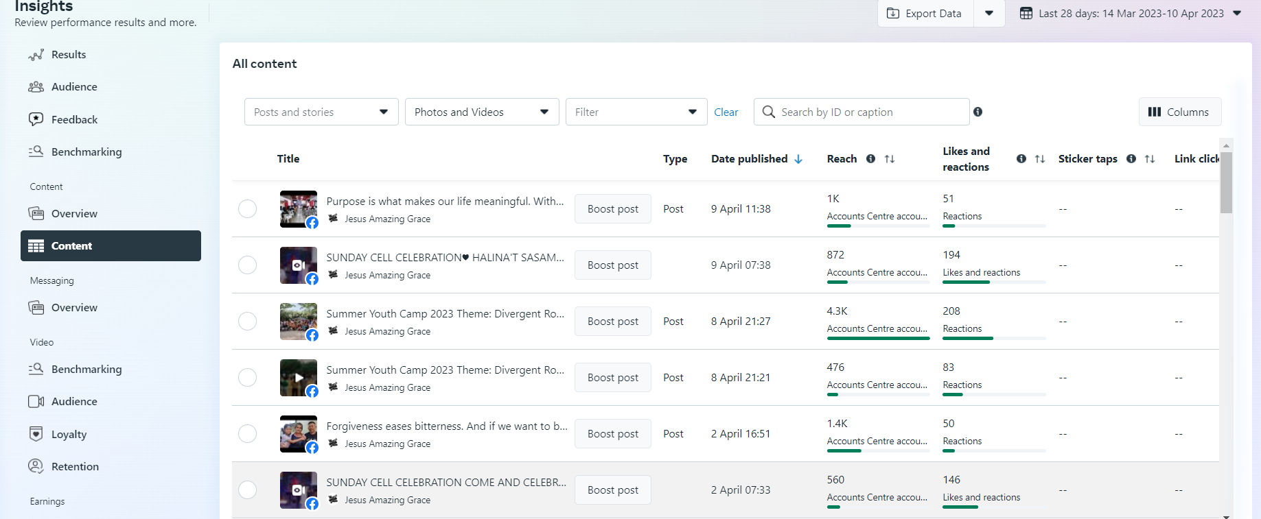
Task: Open 'Purpose is what makes our life' title
Action: (445, 201)
